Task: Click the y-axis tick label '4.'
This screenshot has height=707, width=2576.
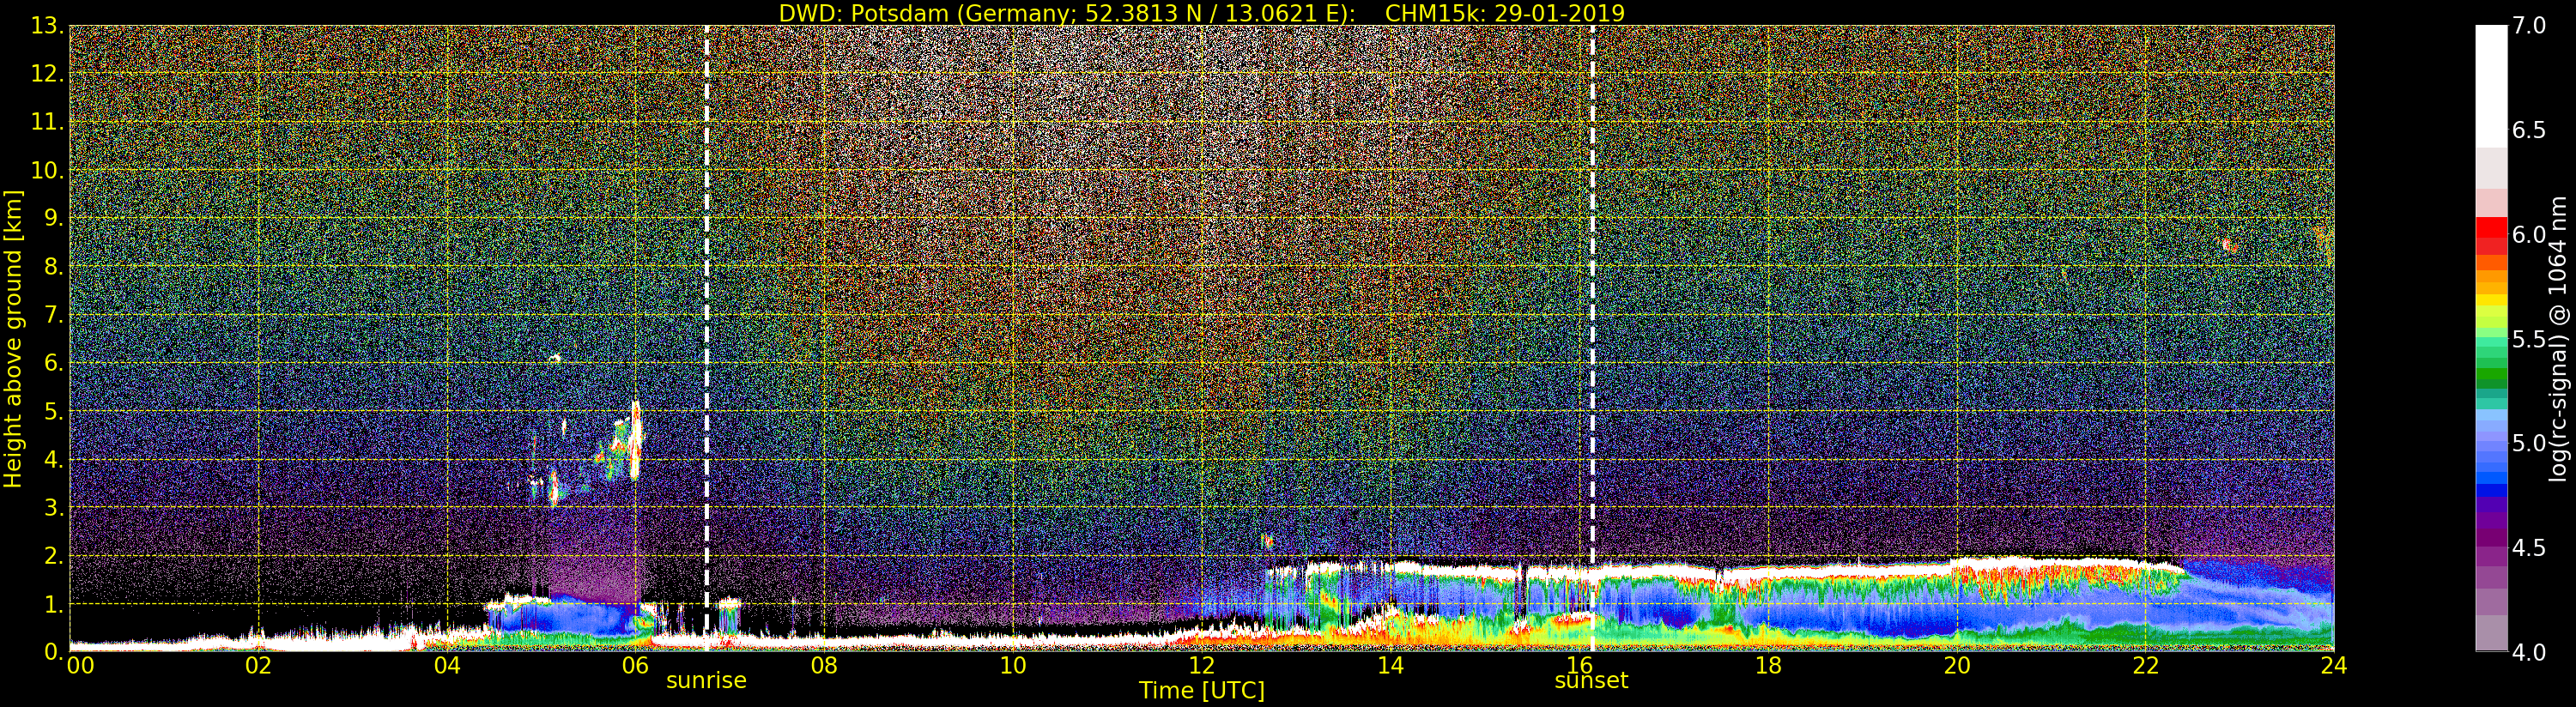Action: pos(53,460)
